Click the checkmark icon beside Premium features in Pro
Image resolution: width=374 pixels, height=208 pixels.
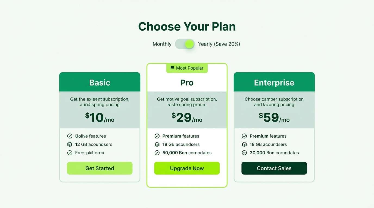point(157,136)
